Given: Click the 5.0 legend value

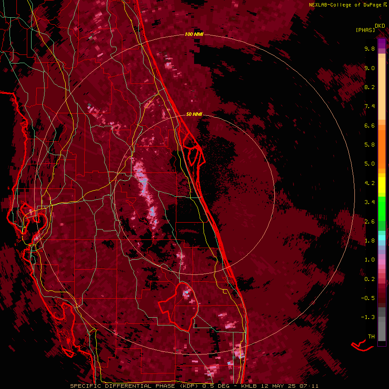Looking at the screenshot, I should (x=370, y=164).
